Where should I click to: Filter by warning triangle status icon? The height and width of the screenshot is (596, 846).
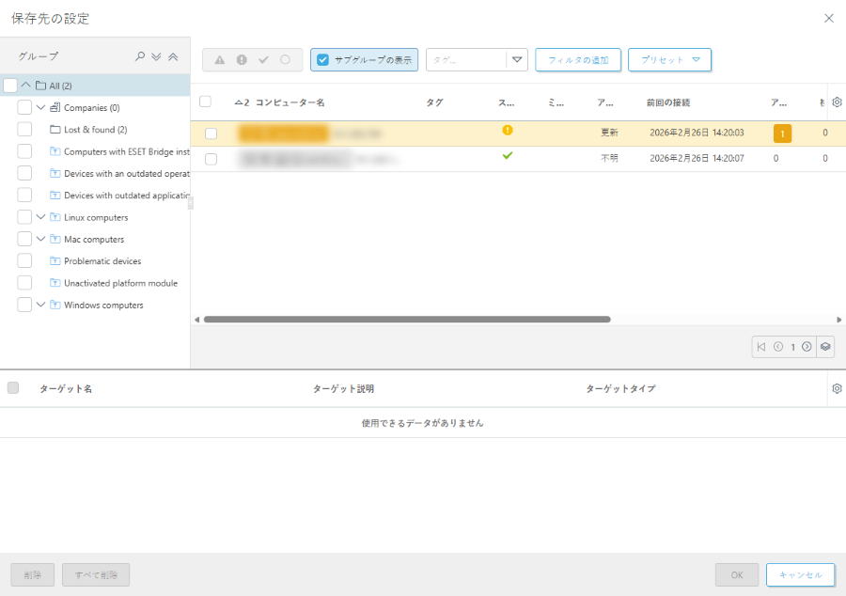[220, 60]
